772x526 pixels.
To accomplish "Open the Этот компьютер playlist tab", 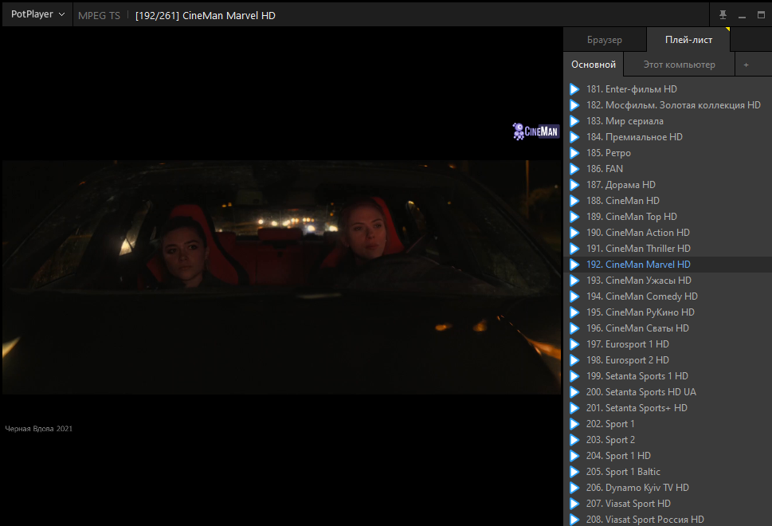I will [679, 65].
